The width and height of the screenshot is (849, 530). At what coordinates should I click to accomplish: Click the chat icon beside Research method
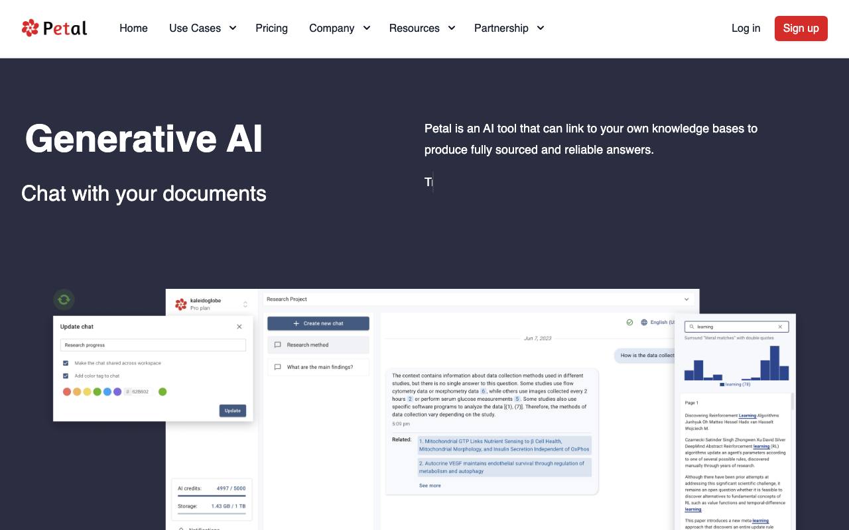277,344
